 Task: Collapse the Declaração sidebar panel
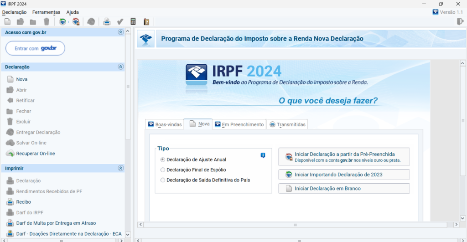click(120, 67)
